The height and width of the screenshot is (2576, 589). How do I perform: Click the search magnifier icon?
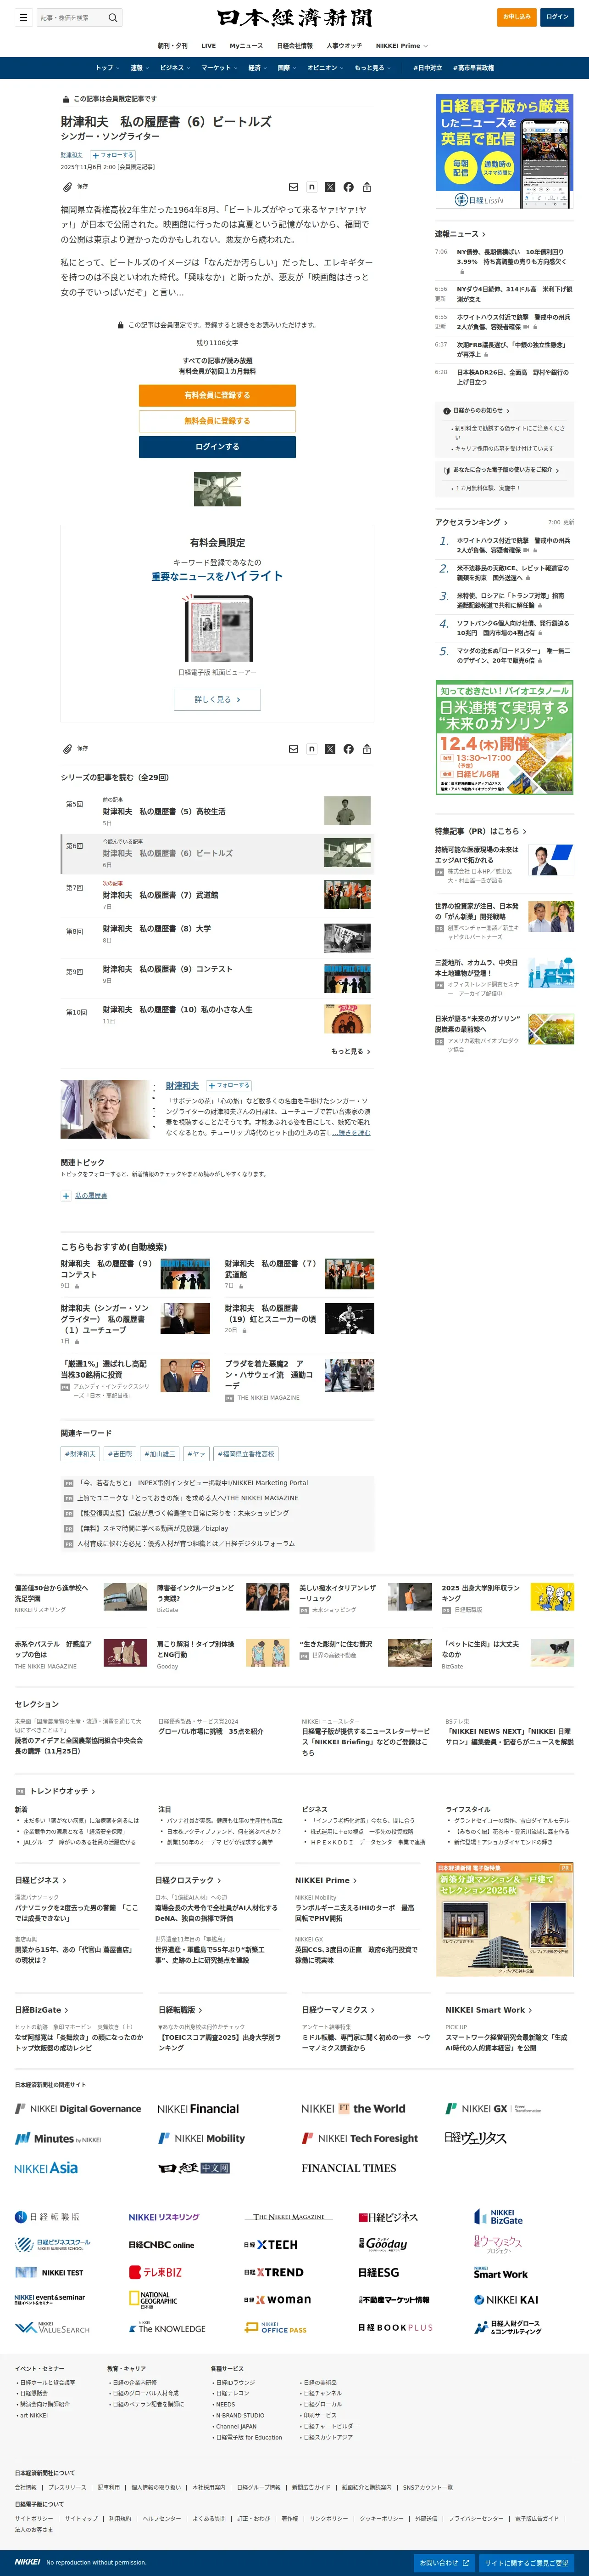click(113, 17)
